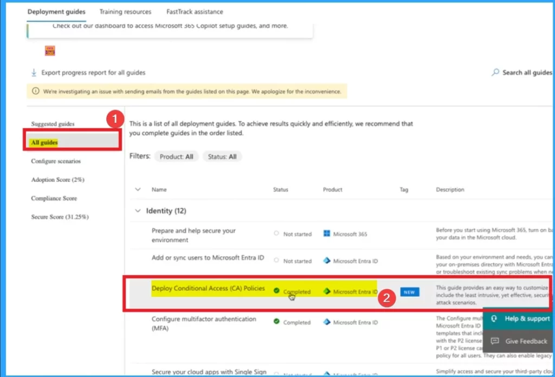Click the info icon in the yellow notice banner
Image resolution: width=555 pixels, height=377 pixels.
(36, 91)
